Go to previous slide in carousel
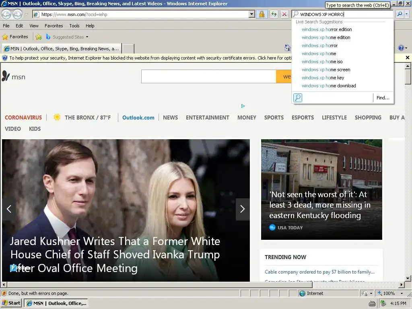 coord(9,209)
